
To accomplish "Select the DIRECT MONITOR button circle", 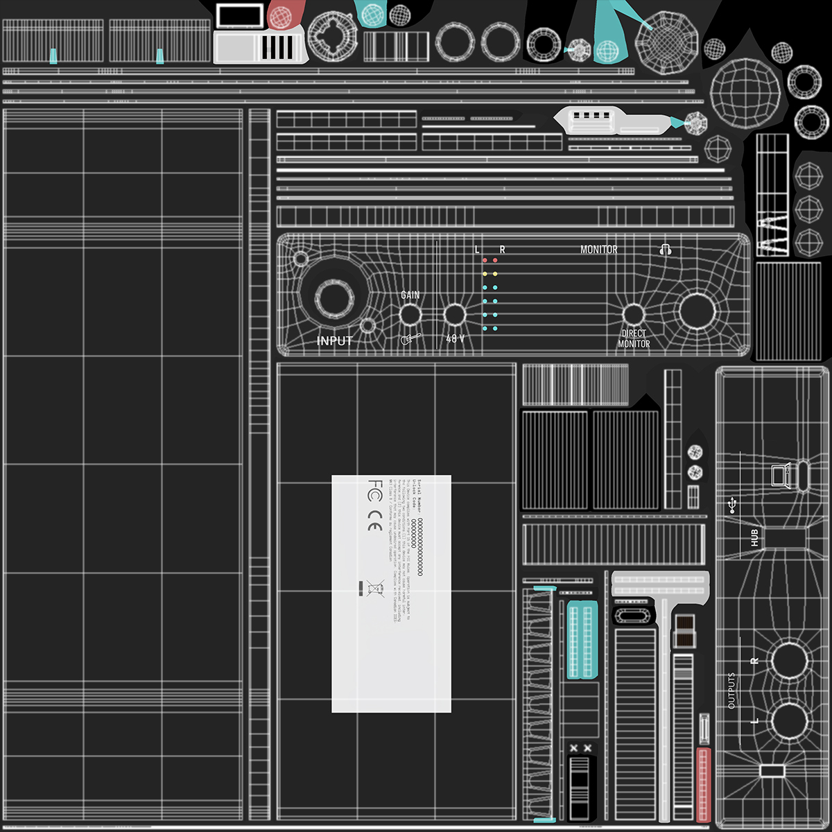I will tap(633, 314).
